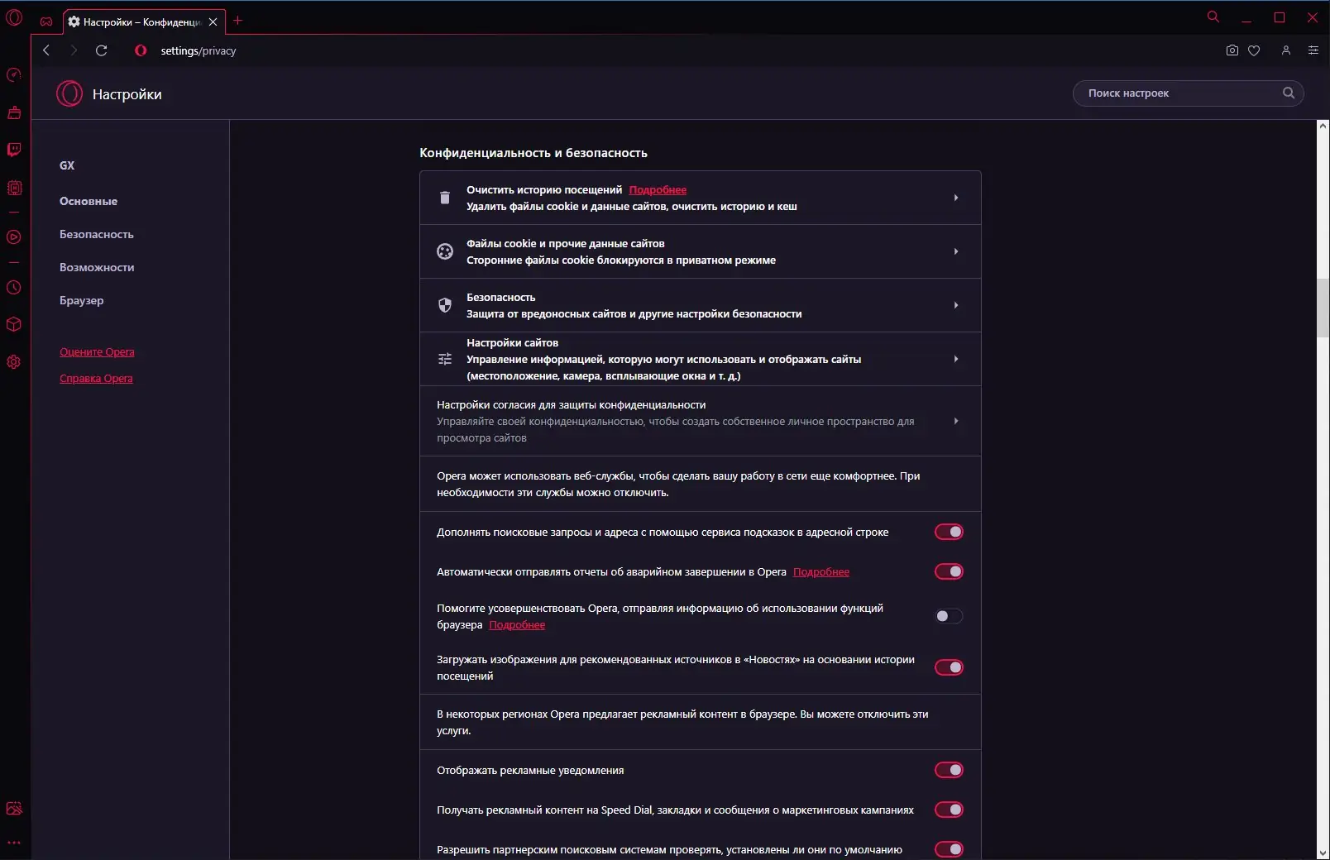
Task: Click the magnifier icon in settings search box
Action: click(1289, 93)
